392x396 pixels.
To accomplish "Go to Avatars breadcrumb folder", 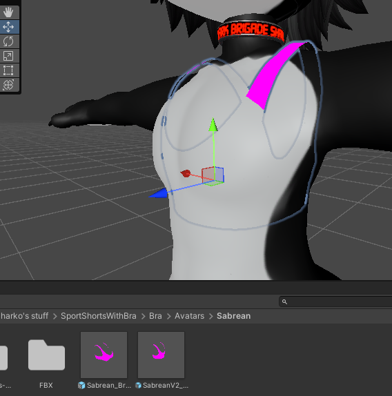I will (189, 316).
